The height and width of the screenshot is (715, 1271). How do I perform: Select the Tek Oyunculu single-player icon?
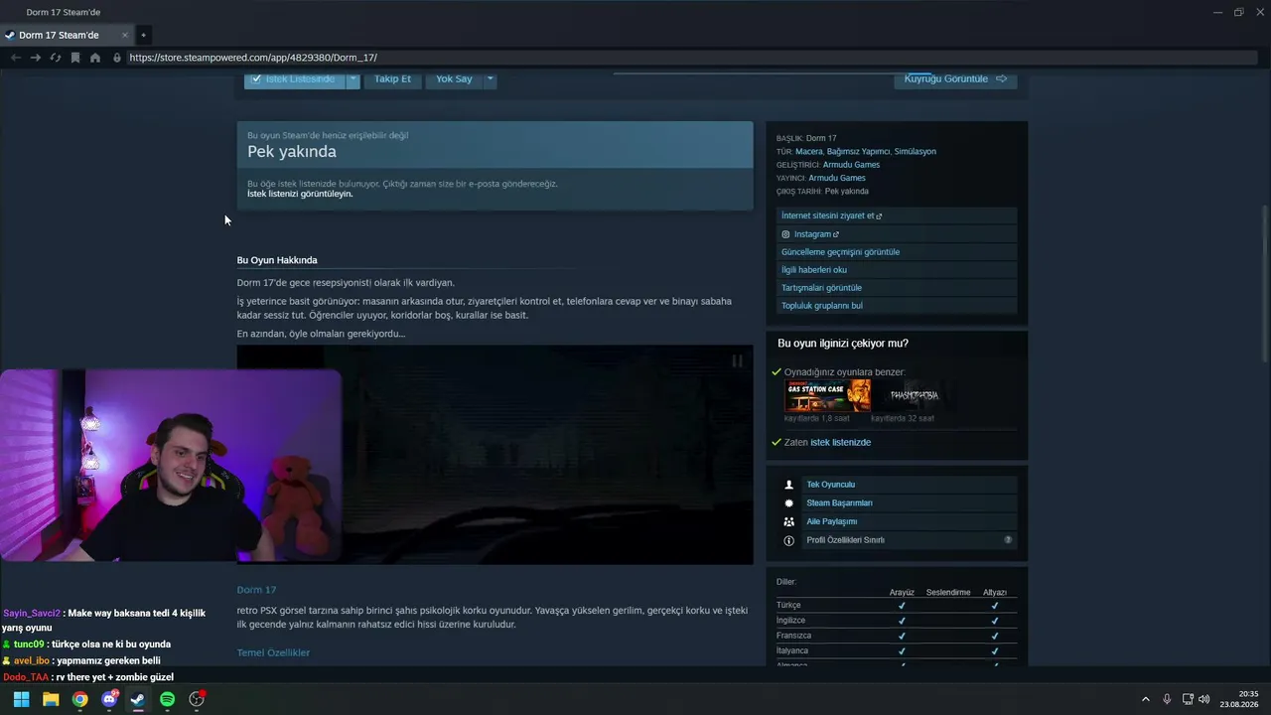pyautogui.click(x=789, y=485)
